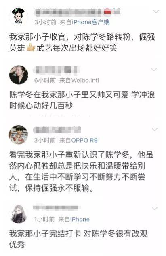Click the thumbs-up emoji in first post
Image resolution: width=166 pixels, height=256 pixels.
click(31, 47)
